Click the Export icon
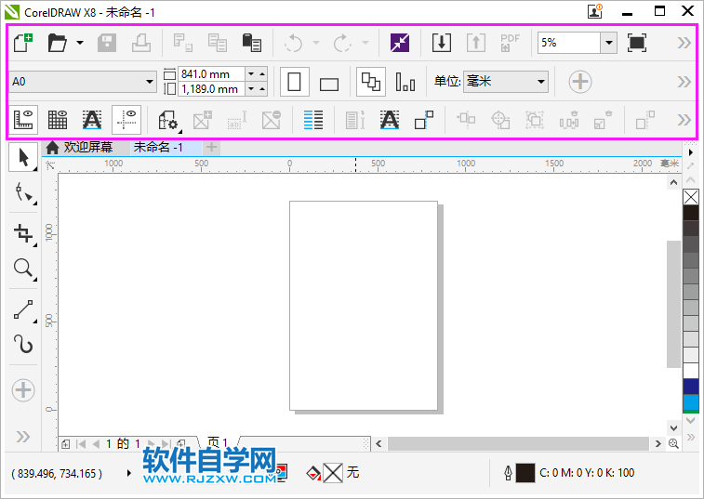The height and width of the screenshot is (499, 704). pos(475,43)
